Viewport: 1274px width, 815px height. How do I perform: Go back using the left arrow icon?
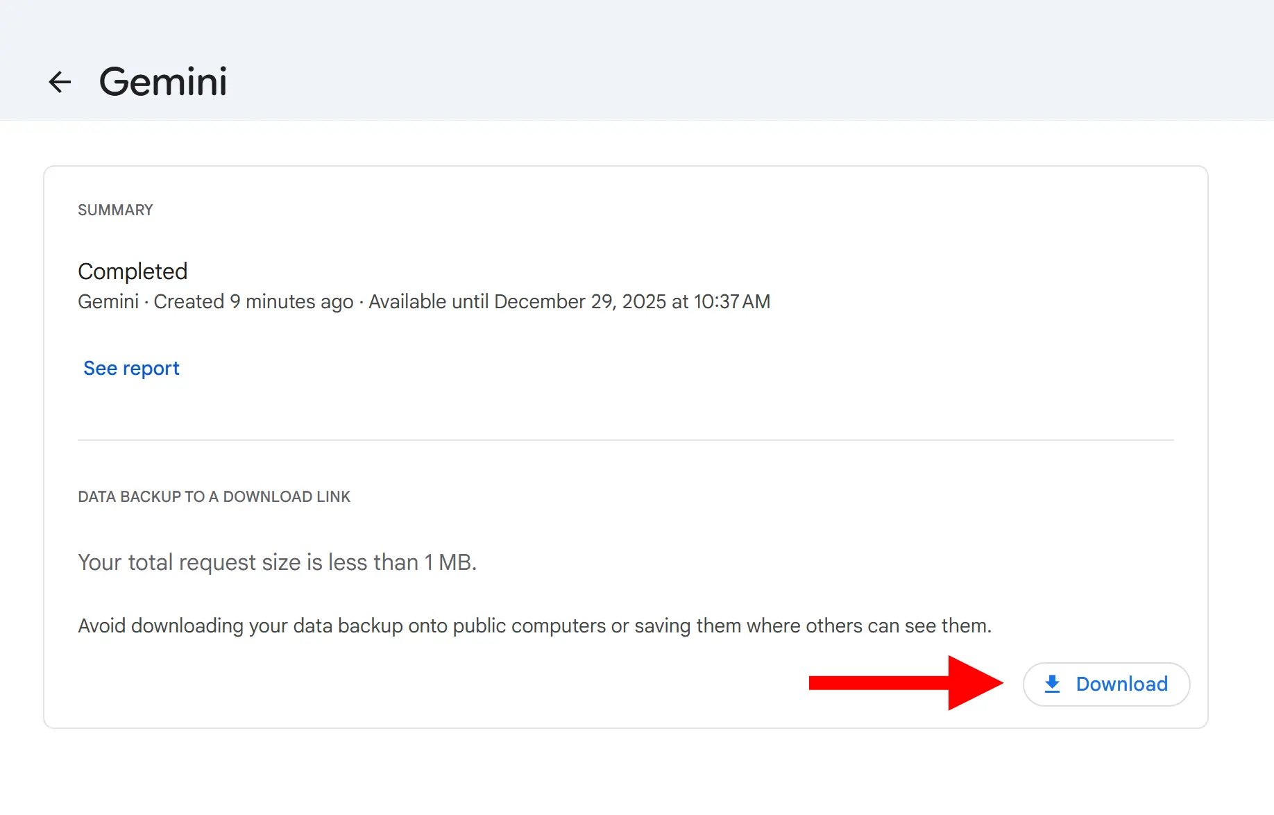click(x=60, y=82)
